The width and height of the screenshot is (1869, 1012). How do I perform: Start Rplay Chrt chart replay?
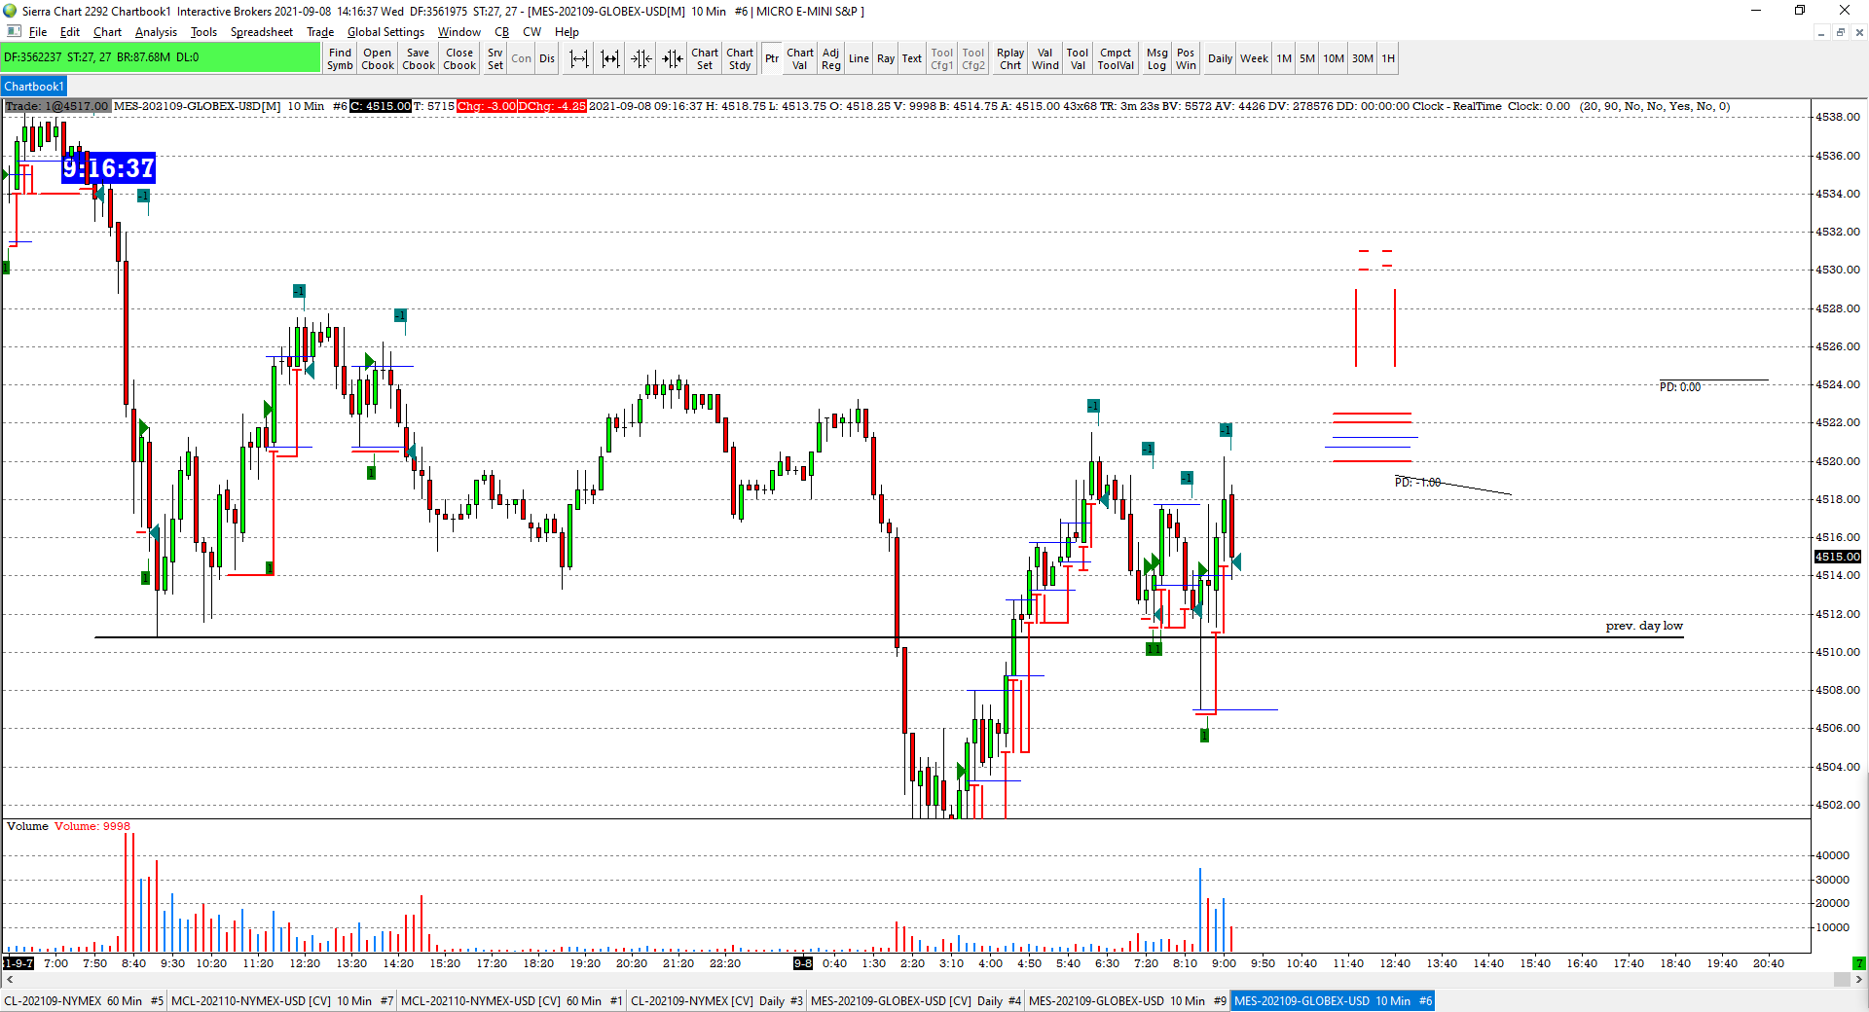1010,58
